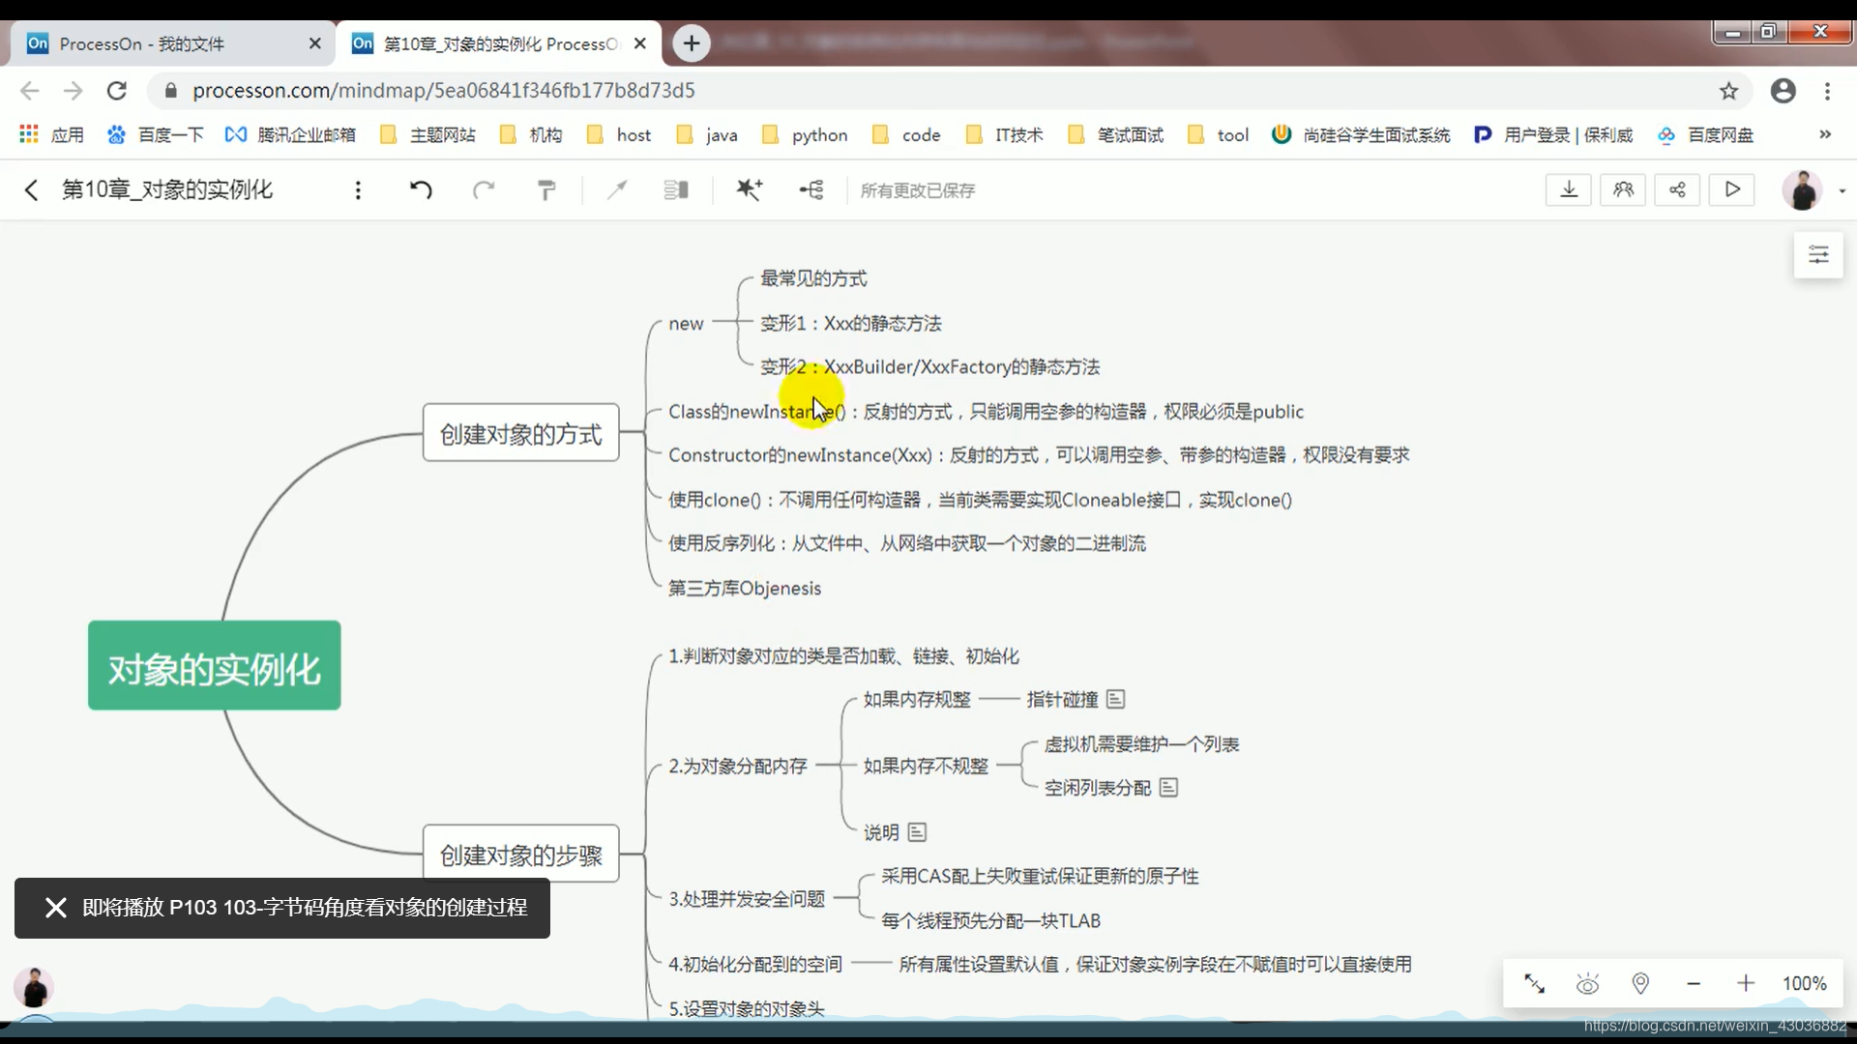Start presentation with play icon

pyautogui.click(x=1732, y=189)
